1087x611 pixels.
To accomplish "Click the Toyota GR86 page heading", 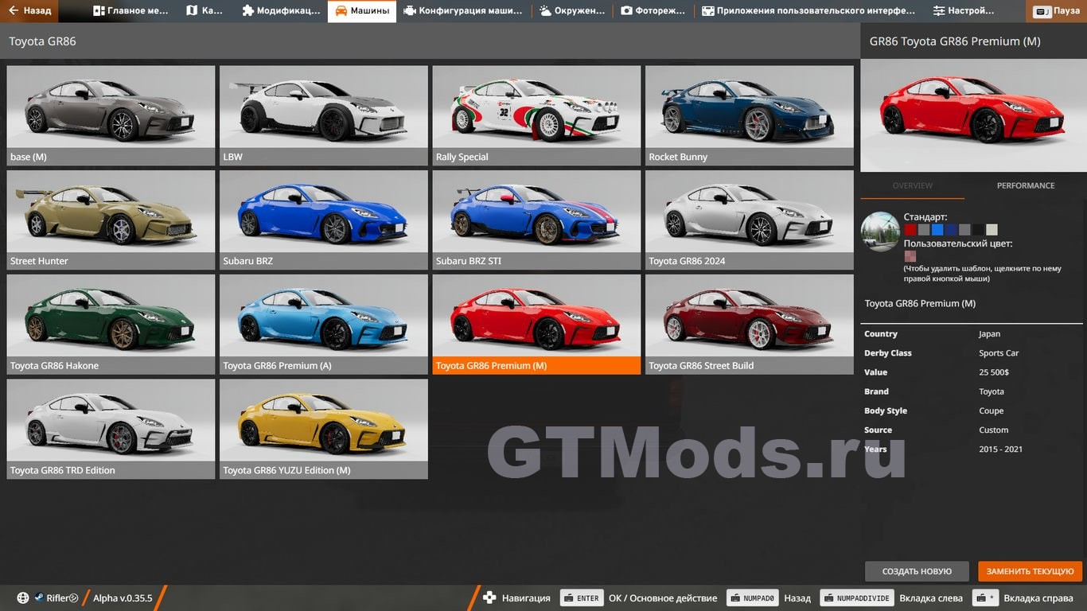I will click(42, 41).
